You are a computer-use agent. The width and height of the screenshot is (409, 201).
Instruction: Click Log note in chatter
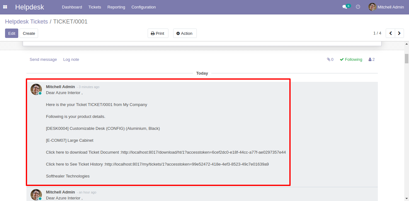point(71,60)
